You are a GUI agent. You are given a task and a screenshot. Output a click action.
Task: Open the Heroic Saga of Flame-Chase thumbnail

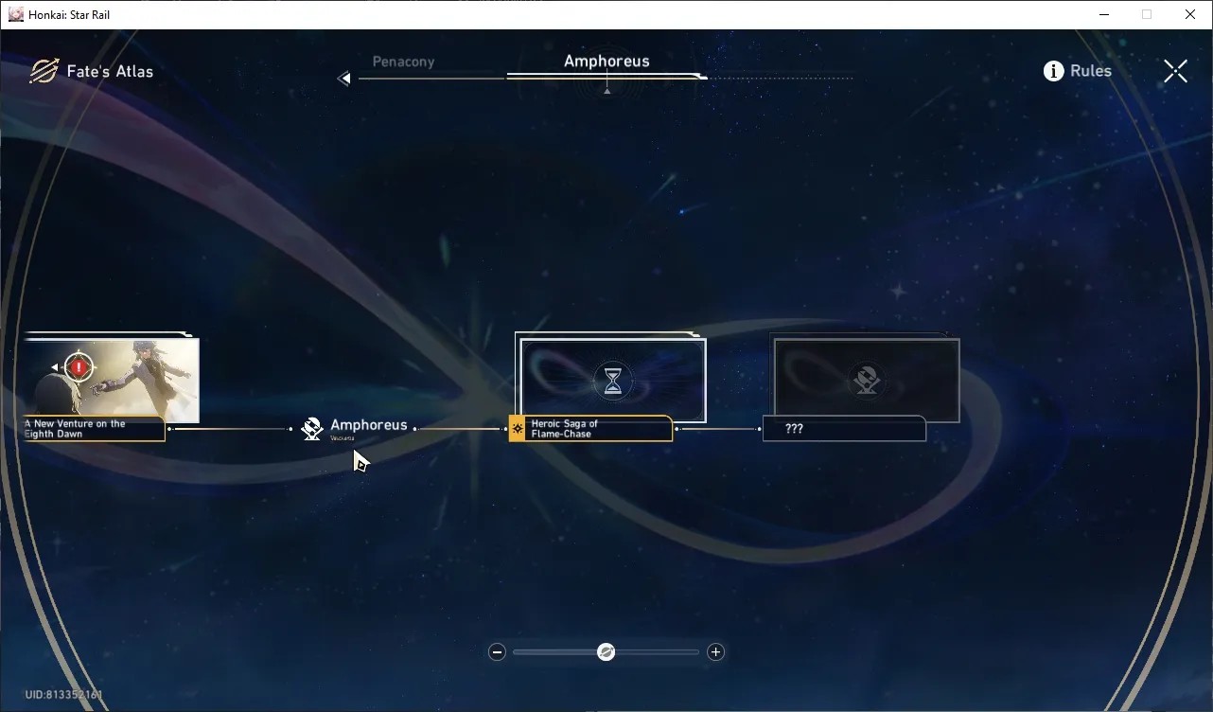[613, 380]
